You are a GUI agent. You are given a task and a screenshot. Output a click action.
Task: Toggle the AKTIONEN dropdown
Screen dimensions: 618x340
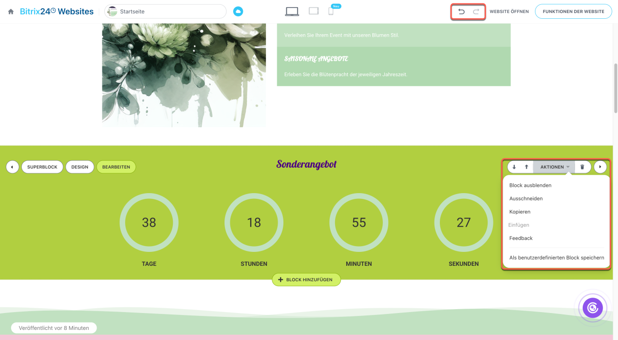[554, 167]
